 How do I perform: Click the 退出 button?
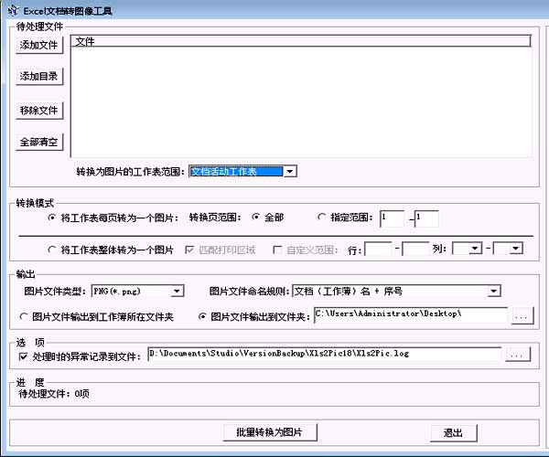[454, 433]
